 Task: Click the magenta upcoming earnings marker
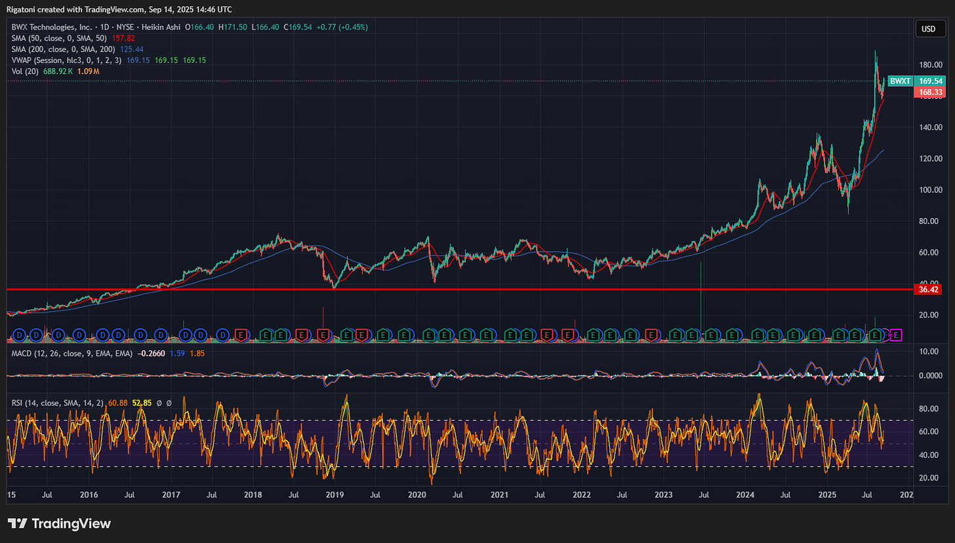point(897,335)
